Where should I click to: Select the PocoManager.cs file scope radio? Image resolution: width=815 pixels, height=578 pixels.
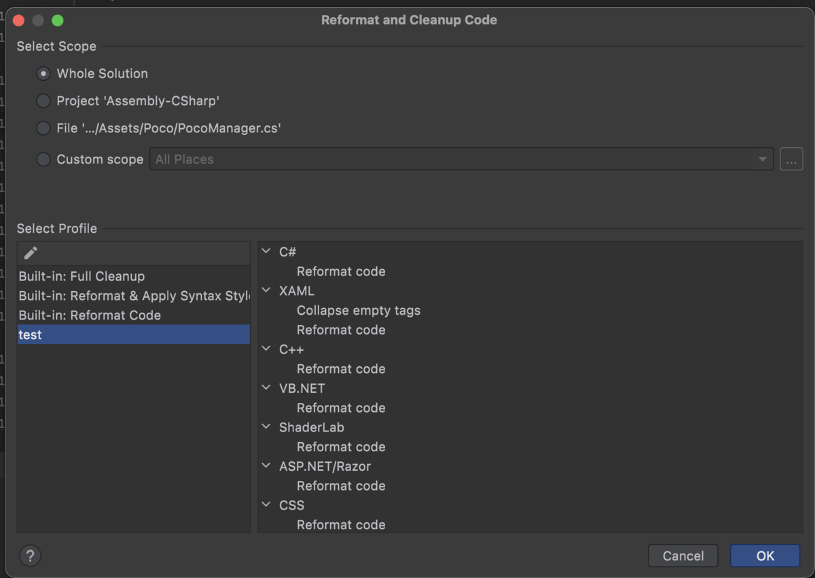tap(43, 128)
